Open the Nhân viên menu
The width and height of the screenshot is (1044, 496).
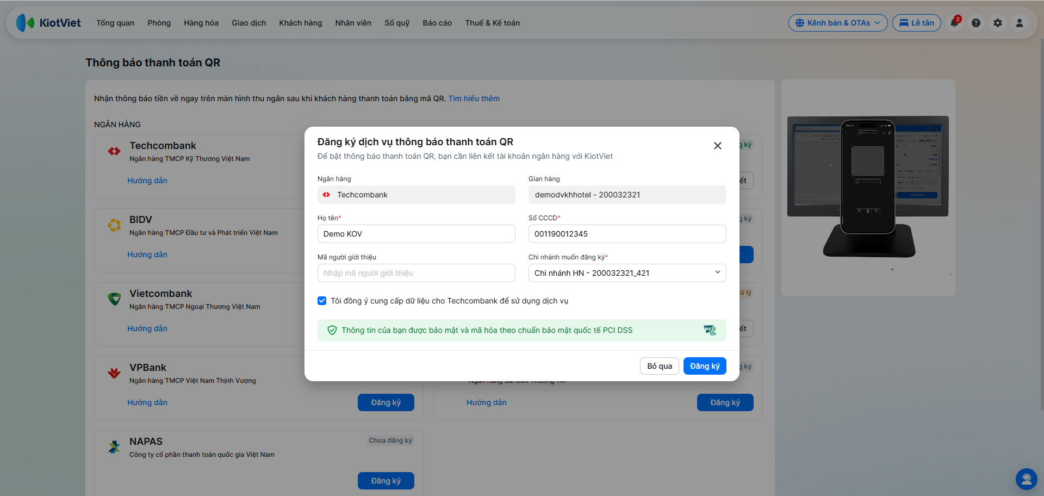353,23
